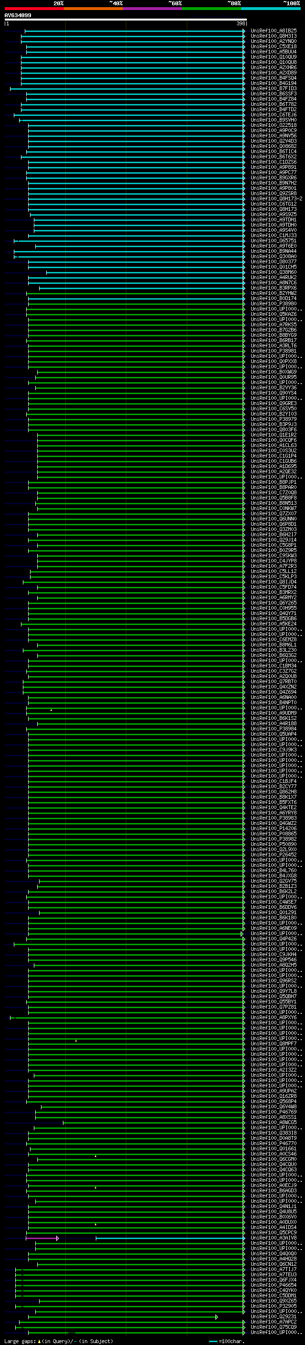This screenshot has width=305, height=1345.
Task: Select hit label UniRef100_P26452
Action: pyautogui.click(x=273, y=855)
